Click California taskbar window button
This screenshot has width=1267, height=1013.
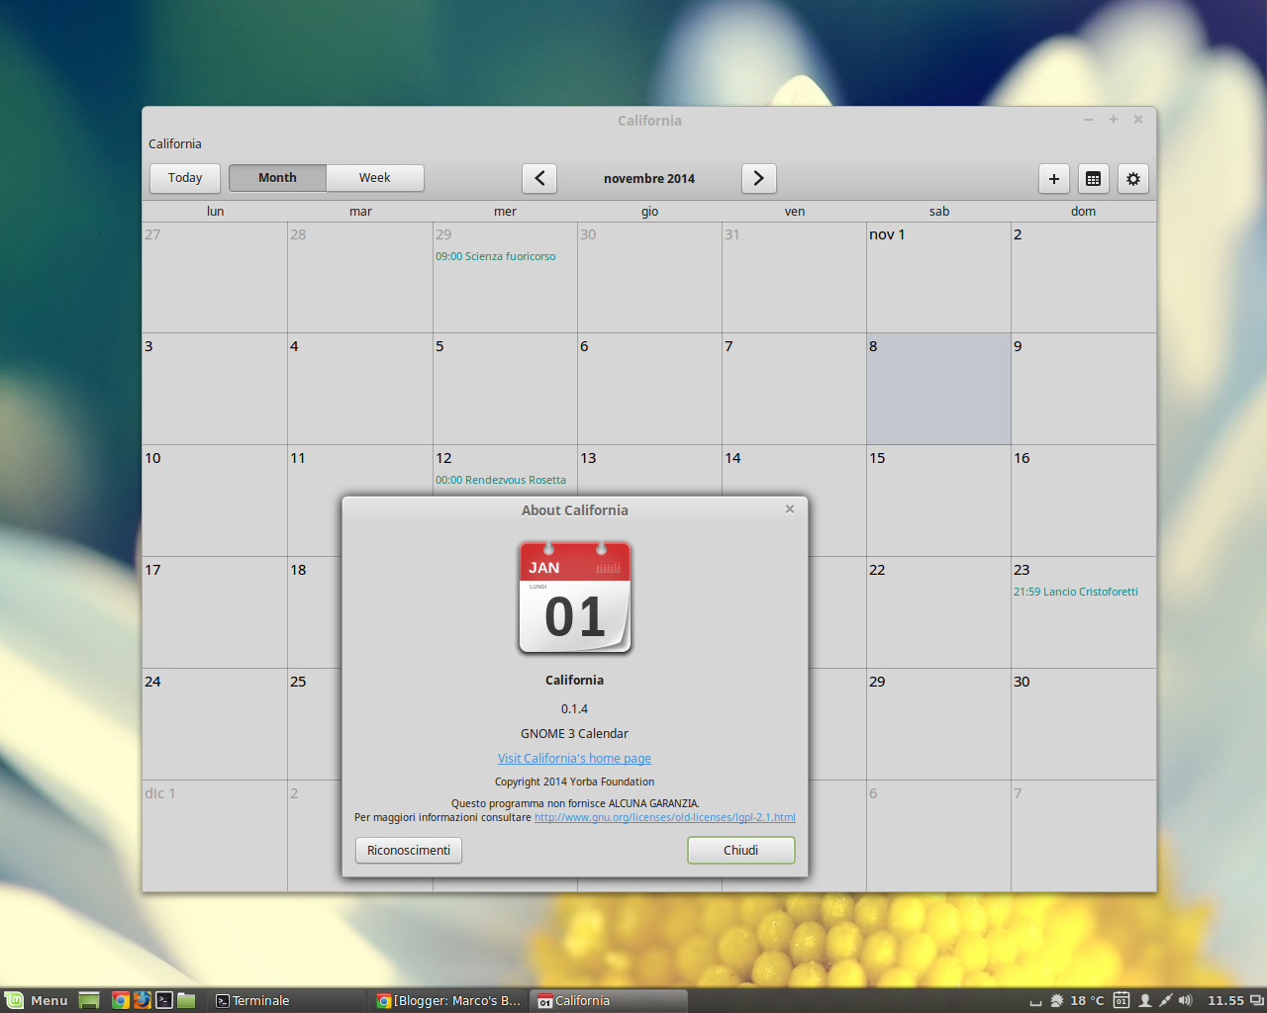point(610,1000)
